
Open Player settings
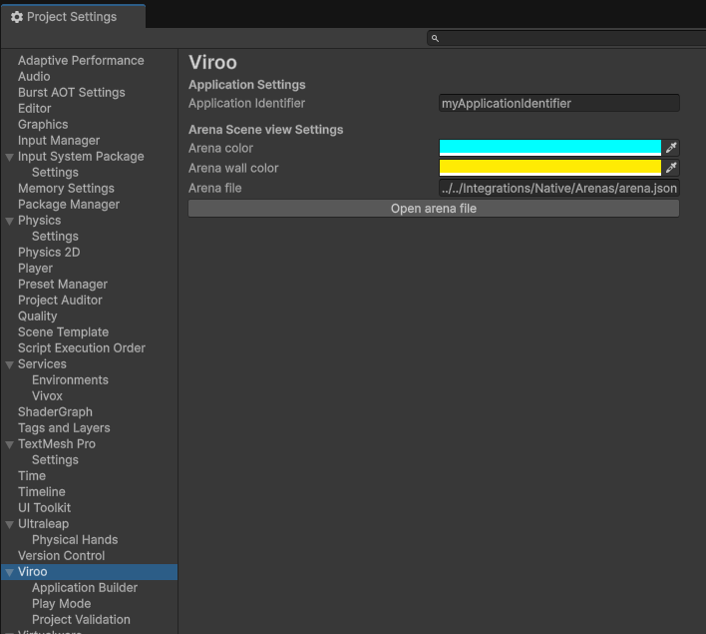pyautogui.click(x=35, y=269)
